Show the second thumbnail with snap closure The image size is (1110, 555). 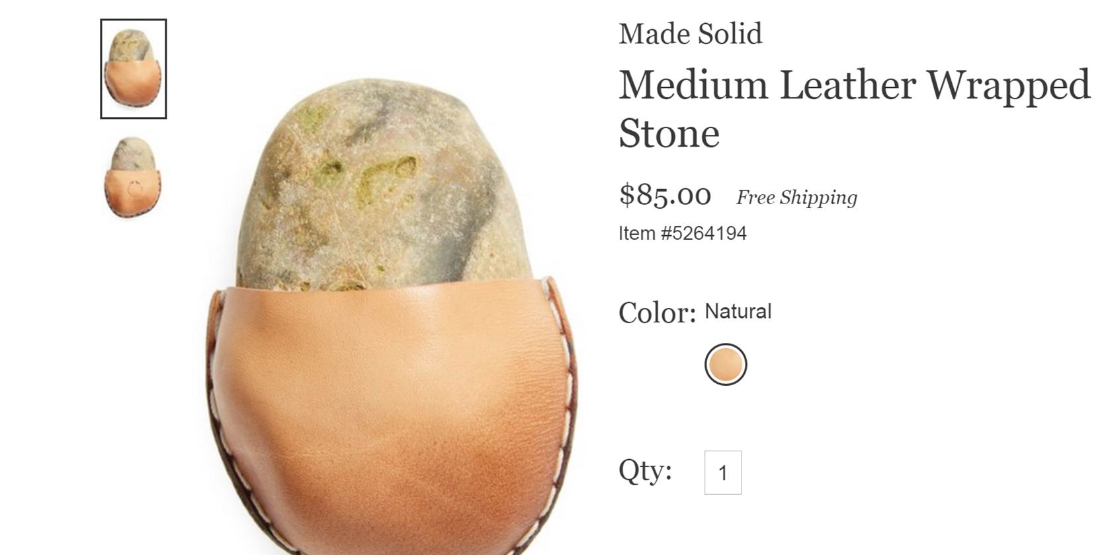133,177
